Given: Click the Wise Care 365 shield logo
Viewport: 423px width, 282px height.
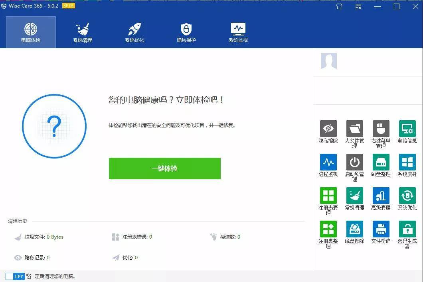Looking at the screenshot, I should tap(4, 6).
